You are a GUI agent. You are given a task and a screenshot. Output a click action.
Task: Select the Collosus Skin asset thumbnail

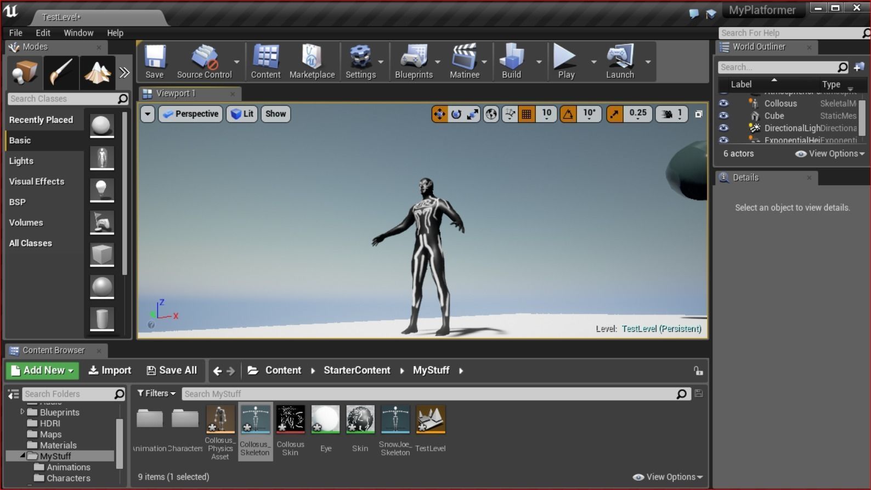(x=290, y=420)
